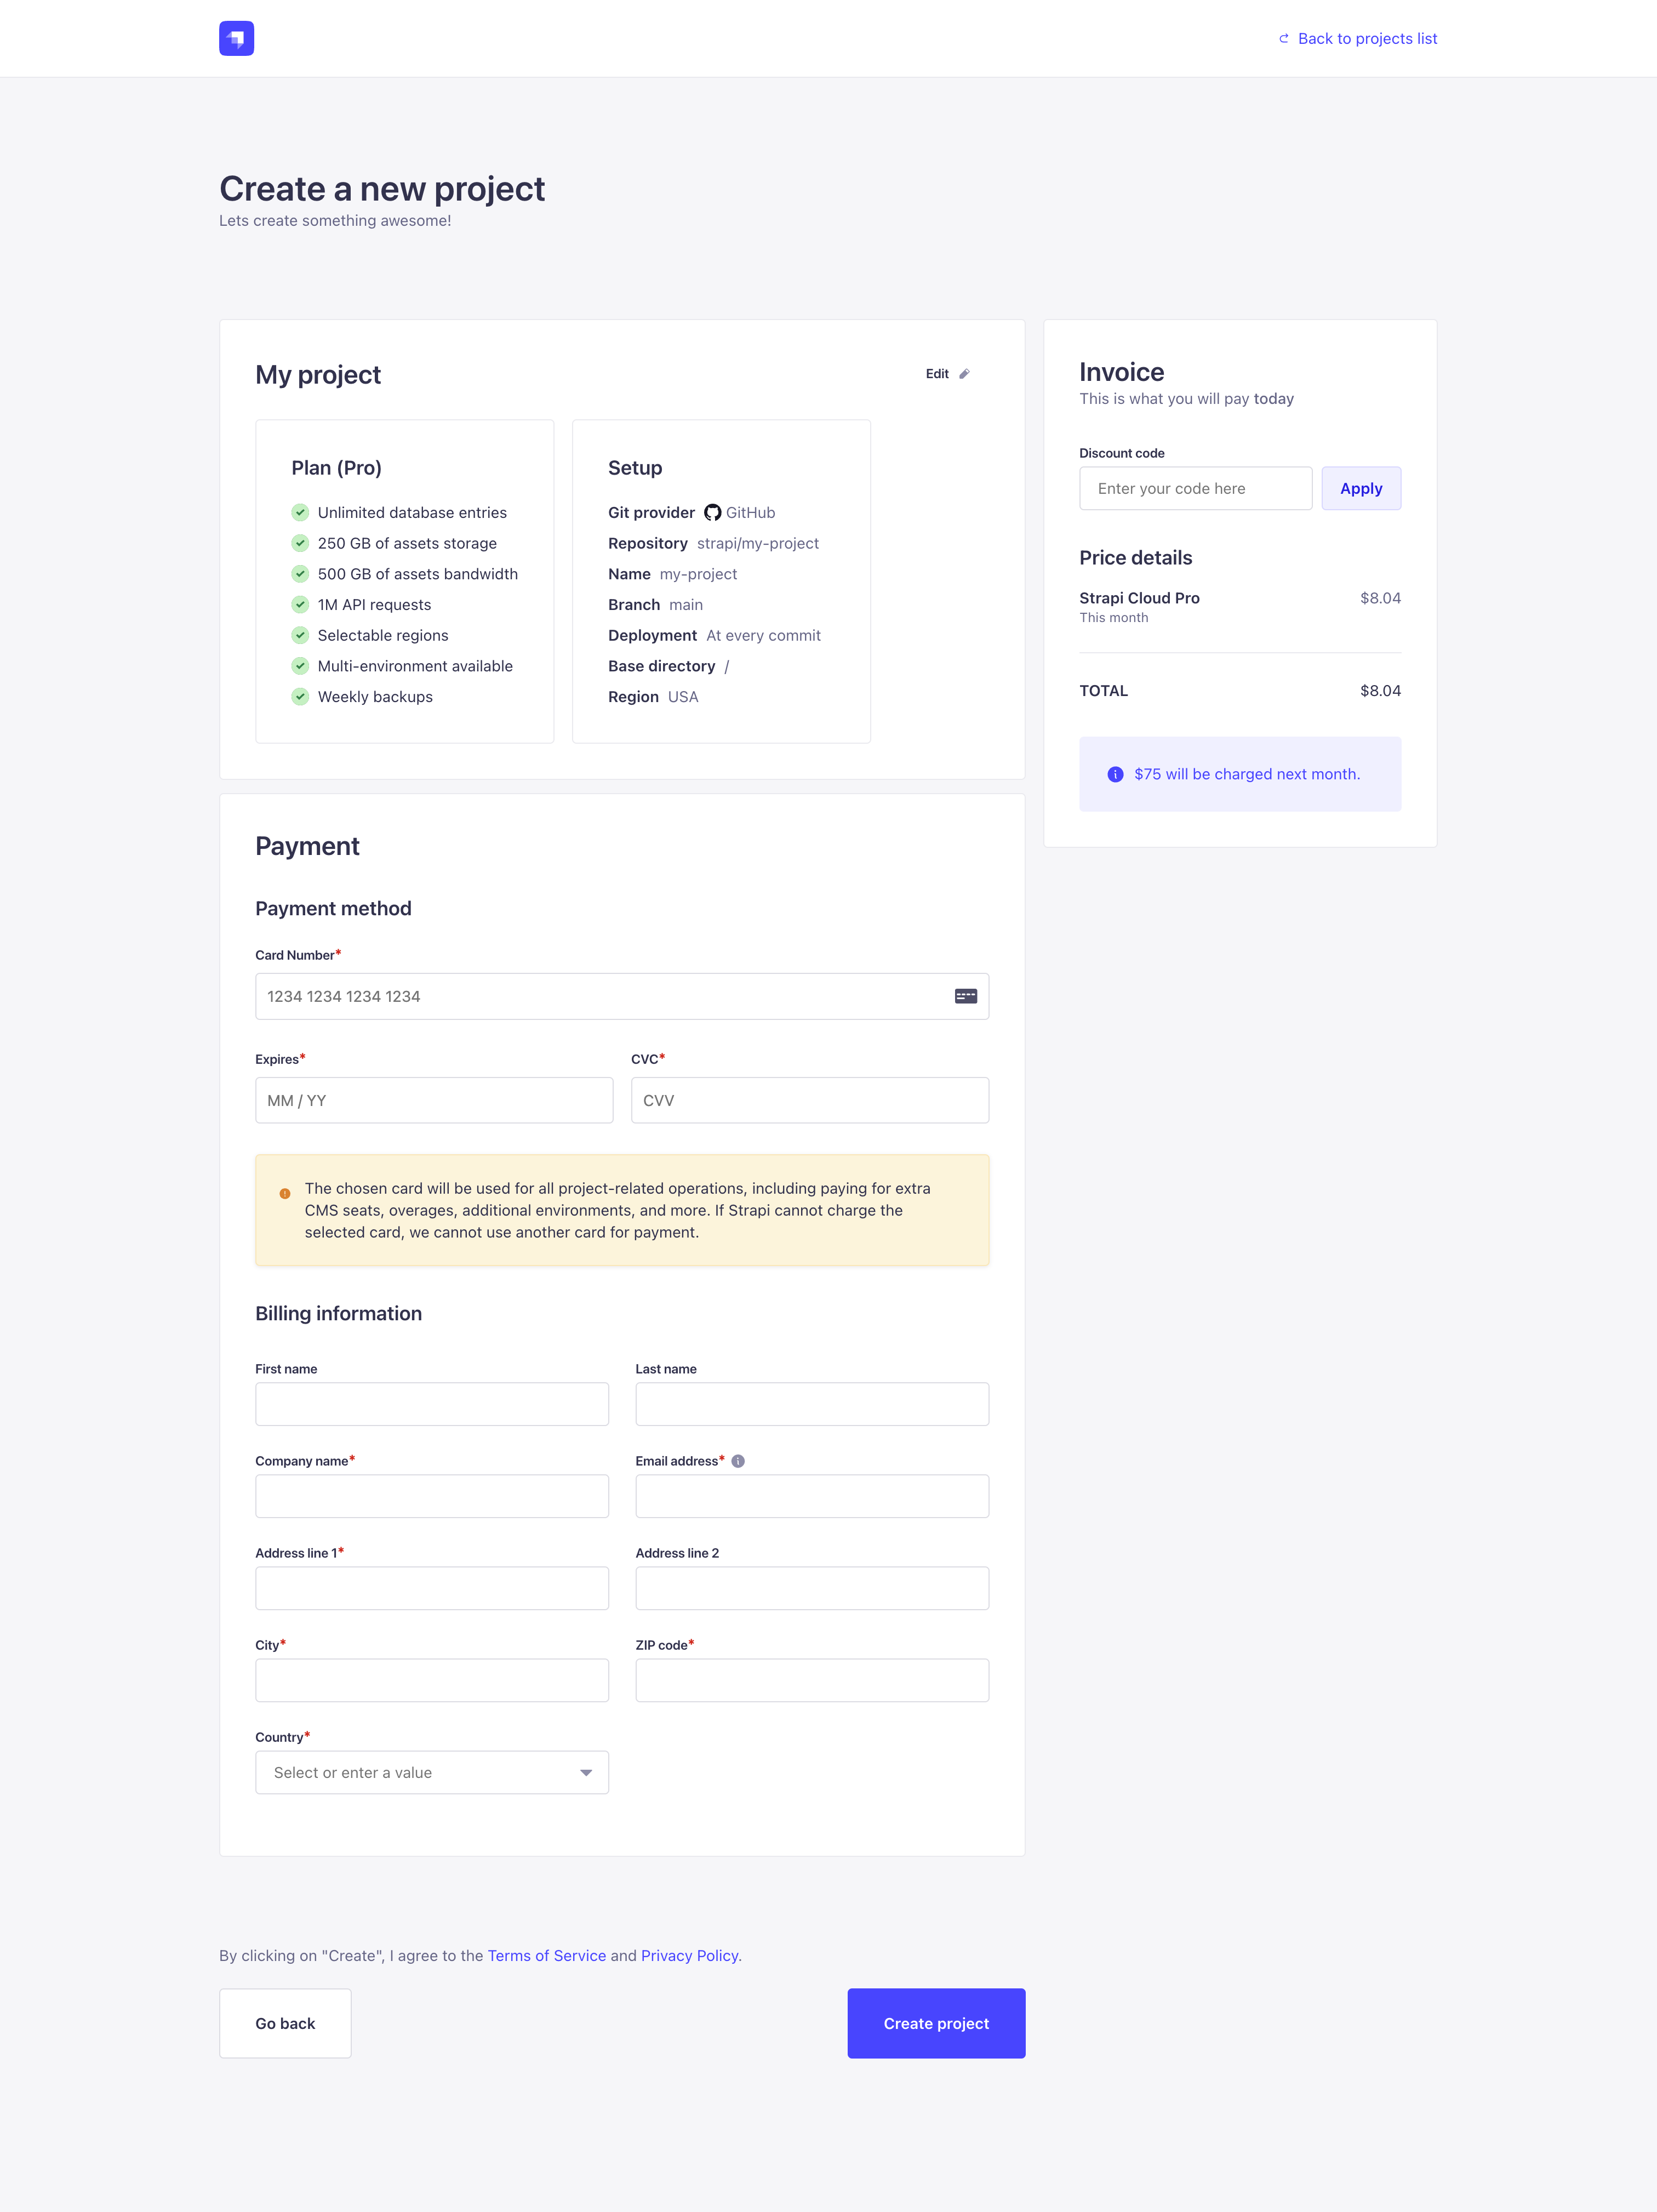The width and height of the screenshot is (1657, 2212).
Task: Click Apply to redeem a discount code
Action: pyautogui.click(x=1361, y=488)
